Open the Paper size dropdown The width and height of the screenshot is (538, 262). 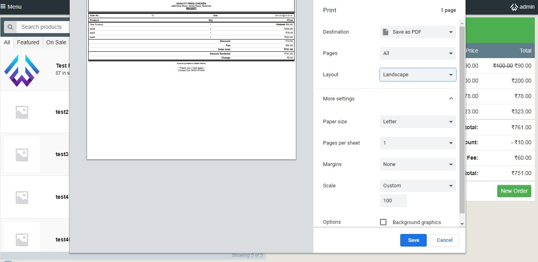pos(418,122)
